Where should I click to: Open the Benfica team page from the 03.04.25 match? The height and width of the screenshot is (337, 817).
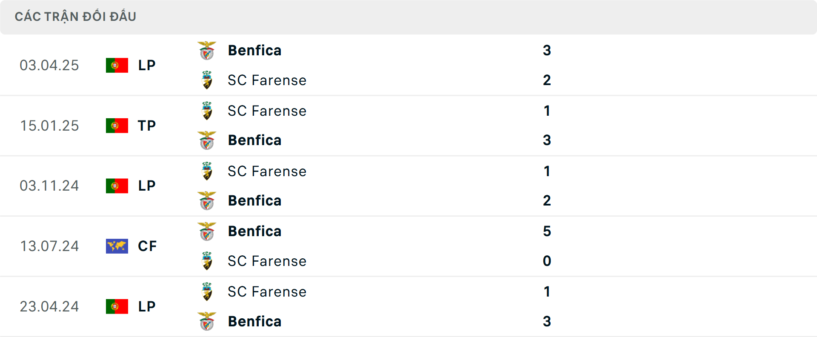click(x=254, y=50)
